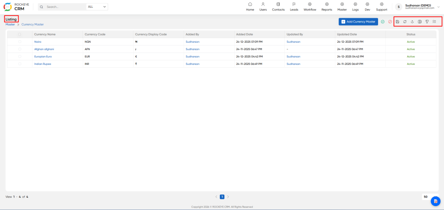Image resolution: width=444 pixels, height=210 pixels.
Task: Click the Active status of Indian Rupee
Action: click(x=411, y=64)
